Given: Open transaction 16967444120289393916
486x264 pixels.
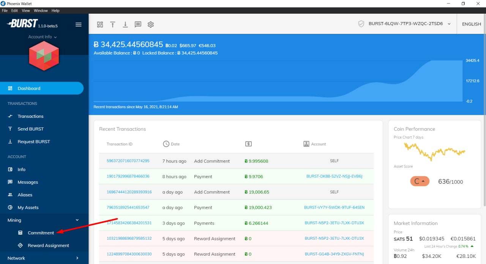Looking at the screenshot, I should pyautogui.click(x=129, y=192).
